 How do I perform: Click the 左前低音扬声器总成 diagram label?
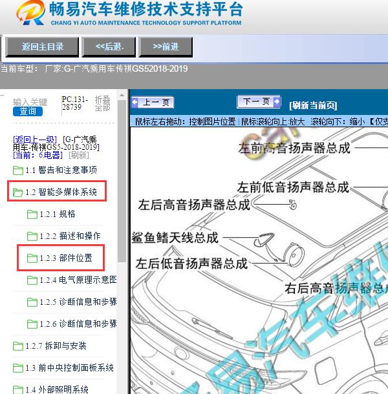pyautogui.click(x=293, y=187)
